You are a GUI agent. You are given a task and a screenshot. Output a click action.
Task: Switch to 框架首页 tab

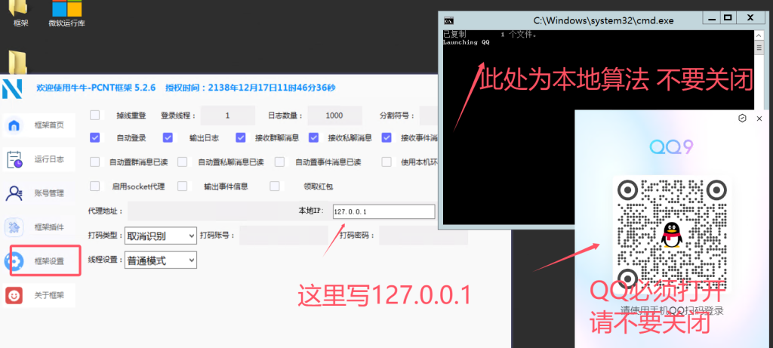pyautogui.click(x=39, y=125)
